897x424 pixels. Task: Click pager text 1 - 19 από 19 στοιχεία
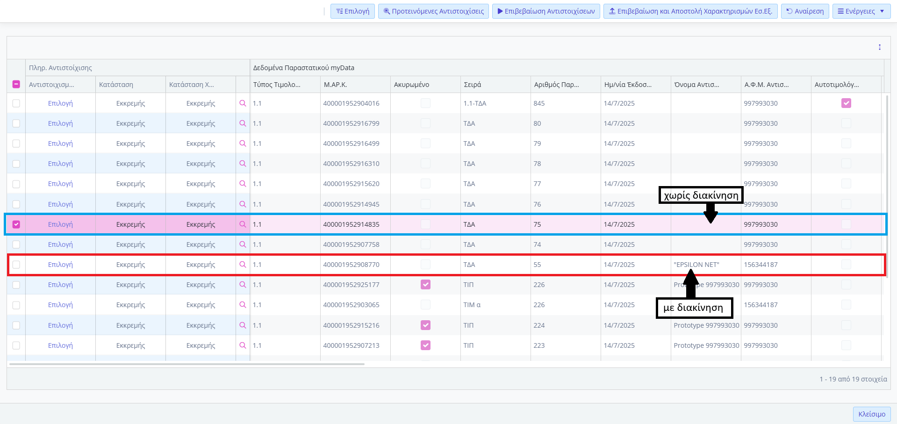click(853, 379)
